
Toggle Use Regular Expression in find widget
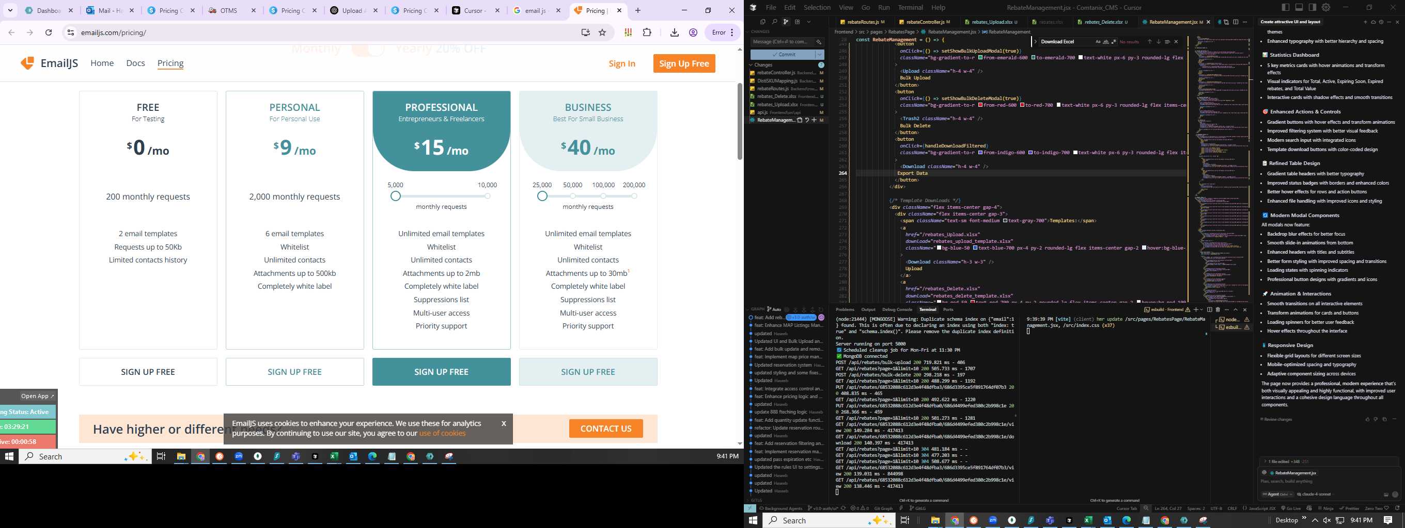click(1114, 42)
